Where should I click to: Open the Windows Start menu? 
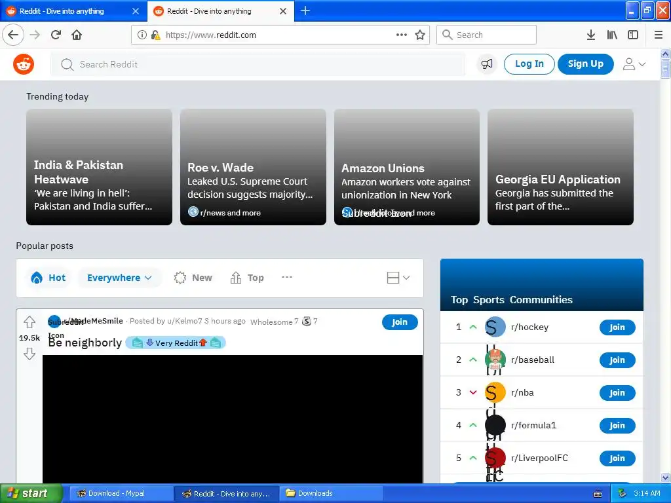31,493
